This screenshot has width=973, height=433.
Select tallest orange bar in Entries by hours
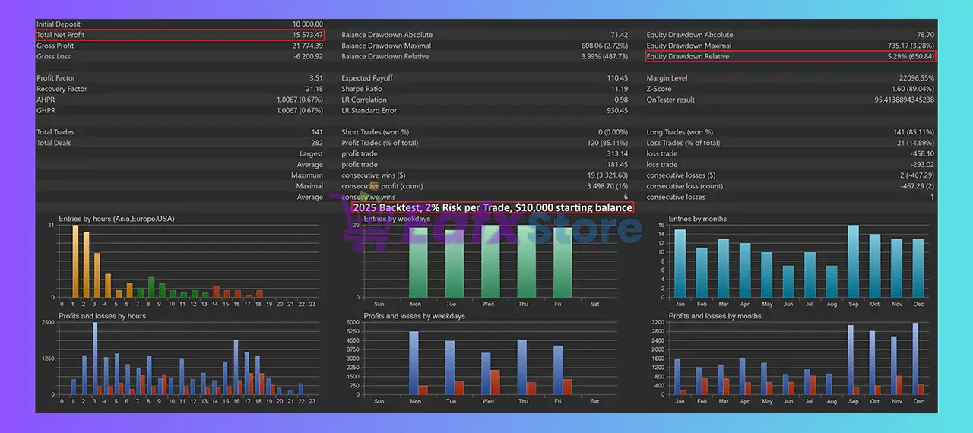pyautogui.click(x=75, y=261)
